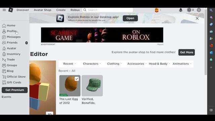The image size is (215, 121).
Task: Open the Create menu item
Action: click(61, 10)
